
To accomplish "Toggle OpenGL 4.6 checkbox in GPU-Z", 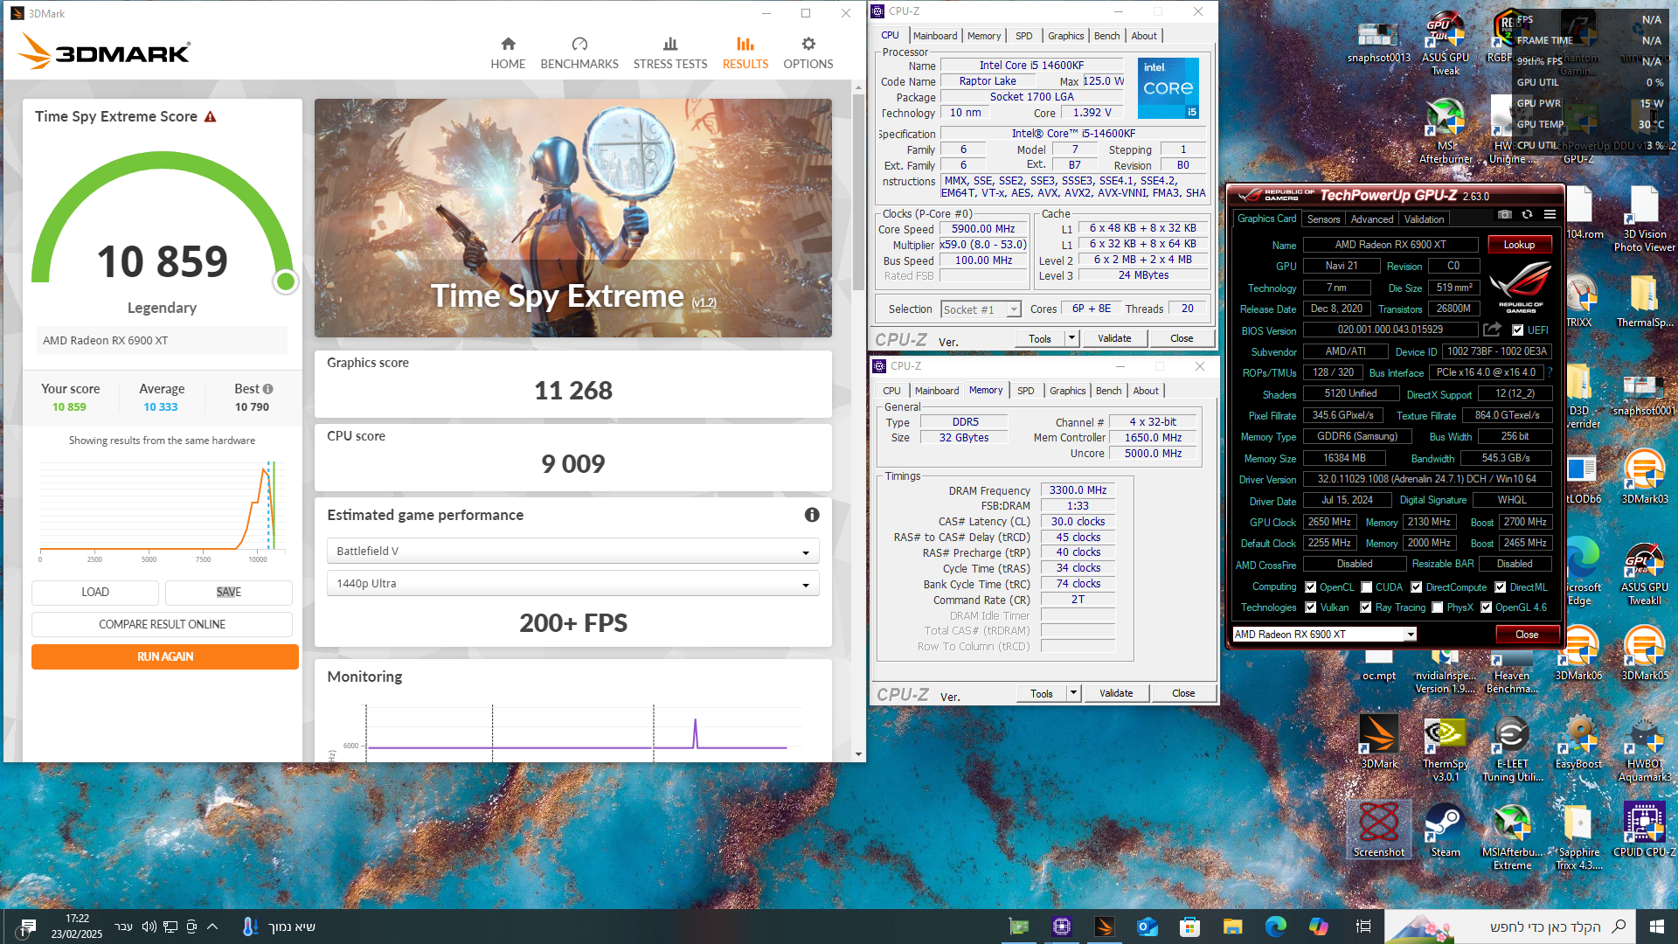I will 1486,607.
